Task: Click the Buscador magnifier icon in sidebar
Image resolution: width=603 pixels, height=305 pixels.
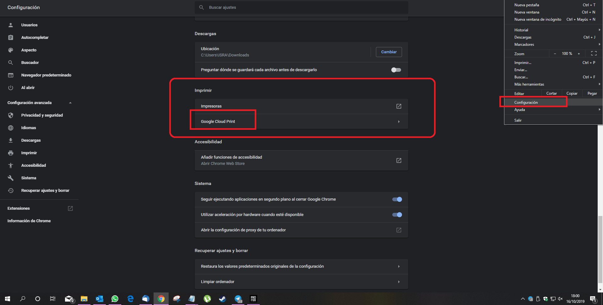Action: click(11, 62)
